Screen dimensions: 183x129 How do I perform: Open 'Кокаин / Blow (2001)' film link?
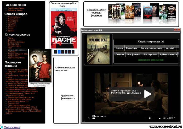[18, 70]
